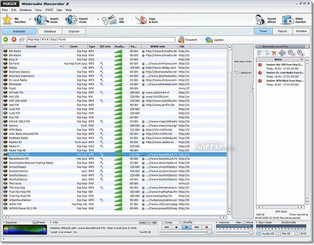Open Copy & burn tool

[x=146, y=20]
